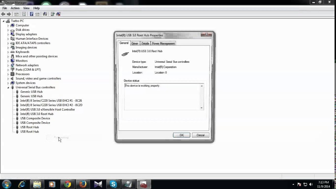
Task: Switch to the Driver tab
Action: click(135, 43)
